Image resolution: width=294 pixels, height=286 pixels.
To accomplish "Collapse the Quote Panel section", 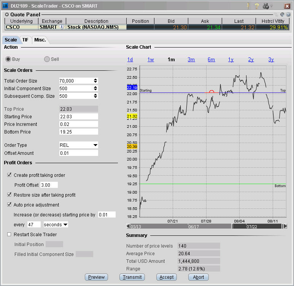I will pyautogui.click(x=7, y=14).
